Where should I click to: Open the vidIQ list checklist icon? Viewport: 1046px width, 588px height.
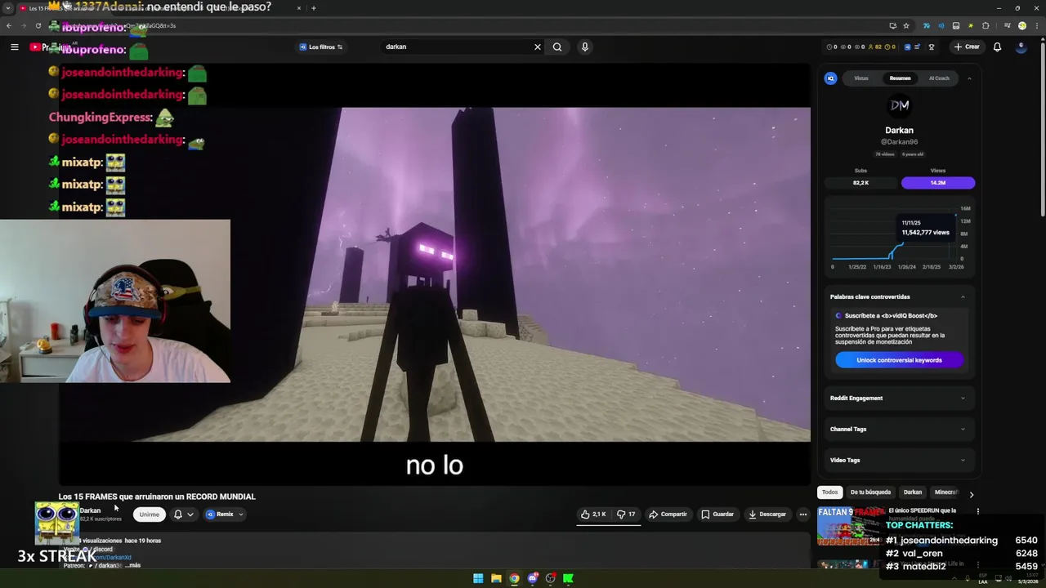pos(918,47)
